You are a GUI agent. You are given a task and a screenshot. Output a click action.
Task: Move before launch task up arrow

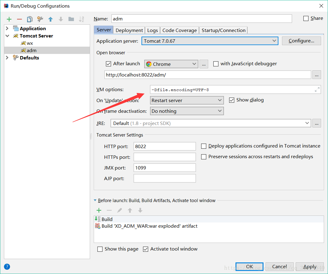130,210
